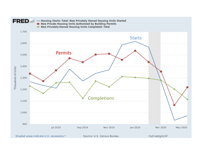202x151 pixels.
Task: Select the Authorized by Building Permits legend text
Action: 78,24
